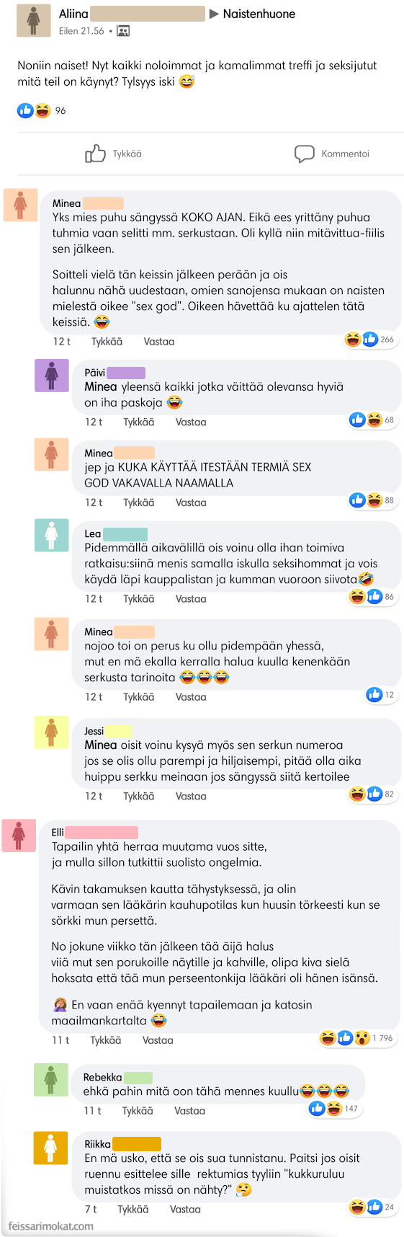Click Vastaa under Riikka's comment
The height and width of the screenshot is (1237, 404).
tap(185, 1210)
